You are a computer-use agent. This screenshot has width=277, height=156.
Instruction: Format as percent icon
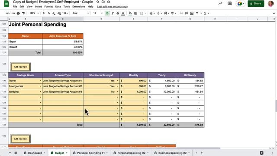(x=49, y=13)
